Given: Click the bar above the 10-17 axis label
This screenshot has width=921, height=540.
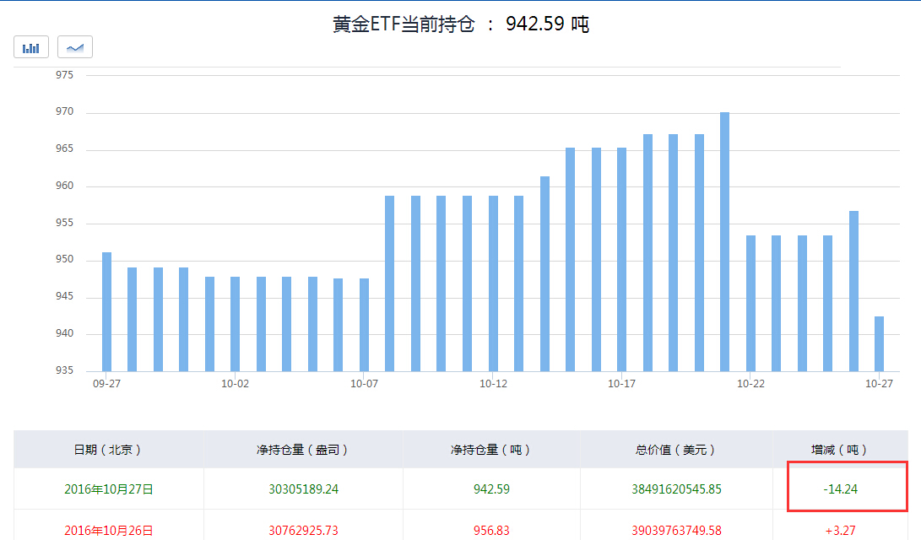Looking at the screenshot, I should [622, 259].
